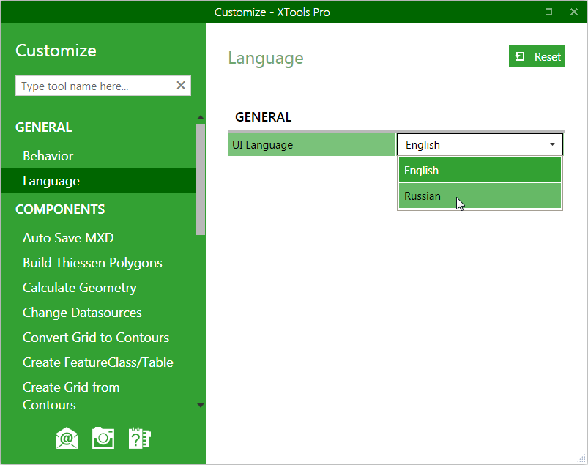
Task: Click the camera screenshot icon
Action: [103, 438]
